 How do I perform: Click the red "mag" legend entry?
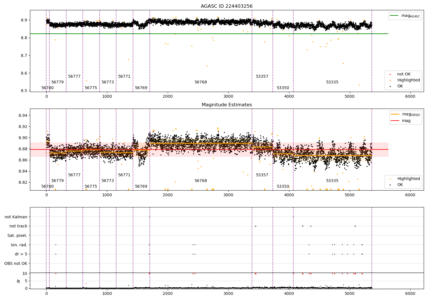[401, 121]
